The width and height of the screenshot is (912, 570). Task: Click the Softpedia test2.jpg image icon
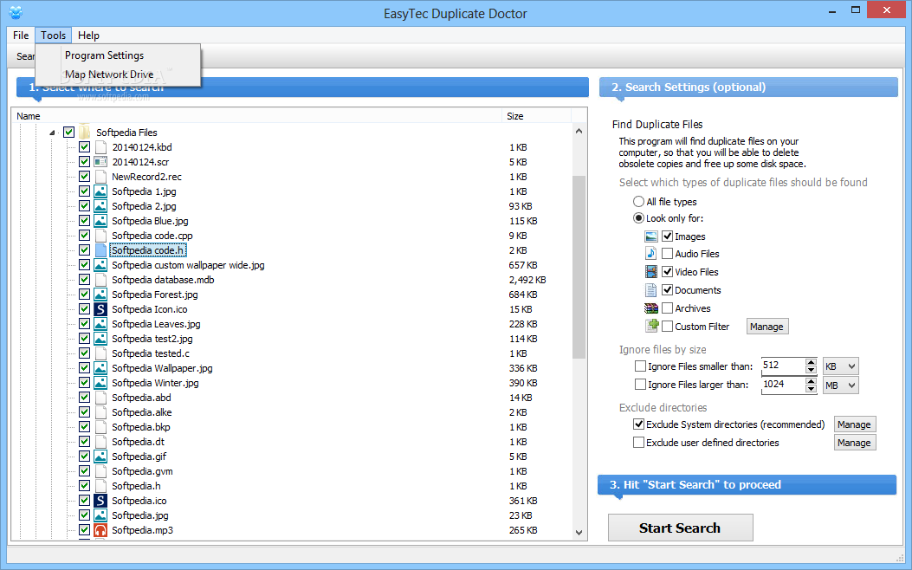100,339
